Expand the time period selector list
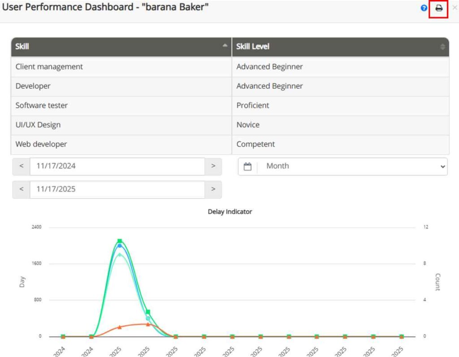 click(443, 166)
